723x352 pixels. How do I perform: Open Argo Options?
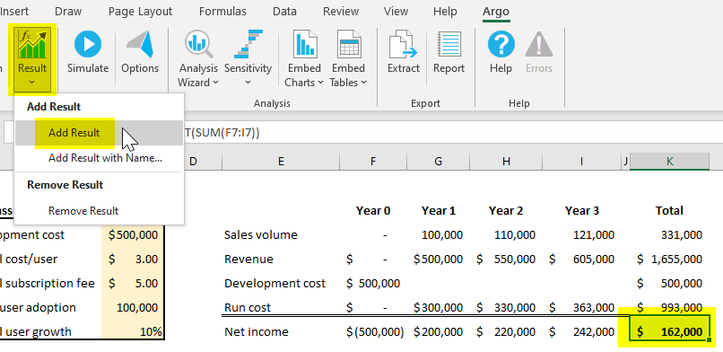[140, 44]
